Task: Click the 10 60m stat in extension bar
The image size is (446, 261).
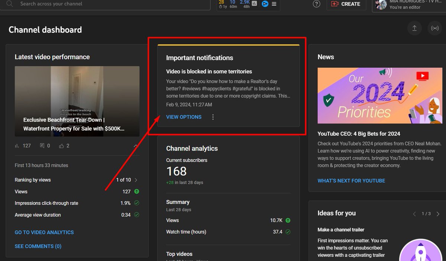Action: click(x=233, y=4)
